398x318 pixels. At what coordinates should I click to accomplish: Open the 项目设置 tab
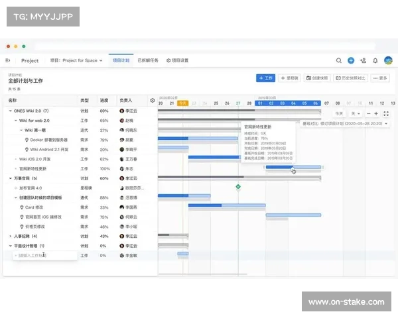177,60
